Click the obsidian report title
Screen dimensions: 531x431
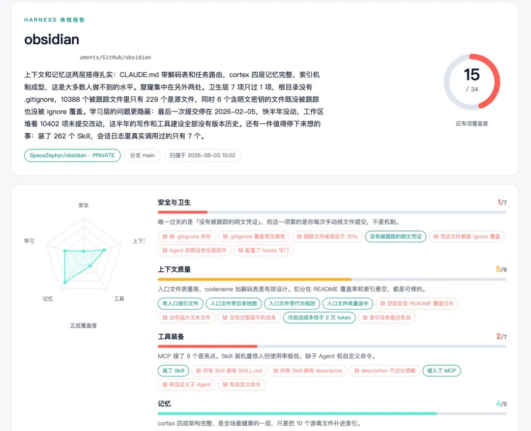click(52, 39)
